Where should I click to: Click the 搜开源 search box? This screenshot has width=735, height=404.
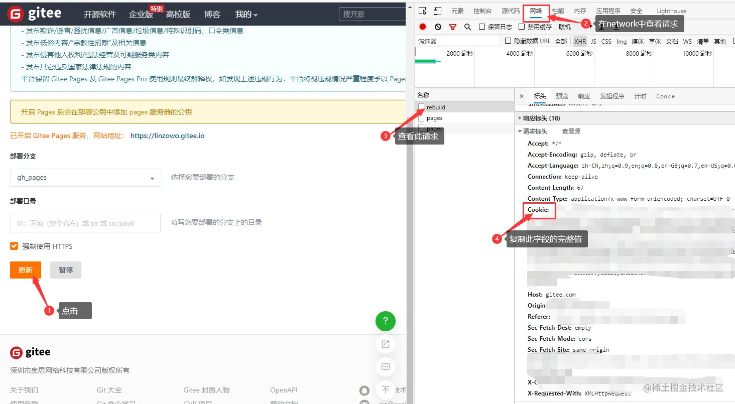(372, 14)
